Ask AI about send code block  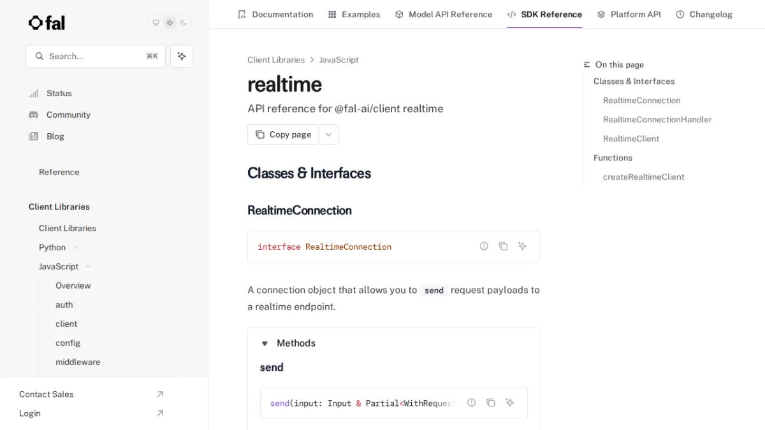pos(510,403)
